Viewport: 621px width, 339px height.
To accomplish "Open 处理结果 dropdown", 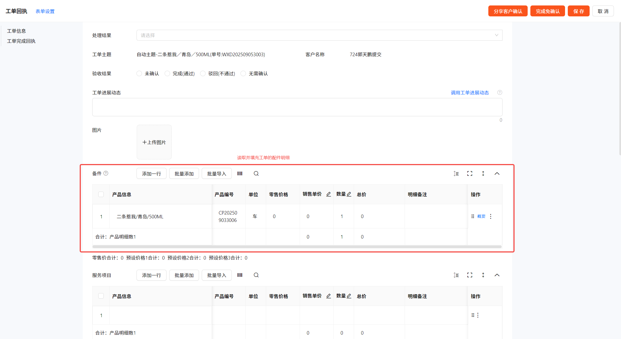I will tap(319, 35).
